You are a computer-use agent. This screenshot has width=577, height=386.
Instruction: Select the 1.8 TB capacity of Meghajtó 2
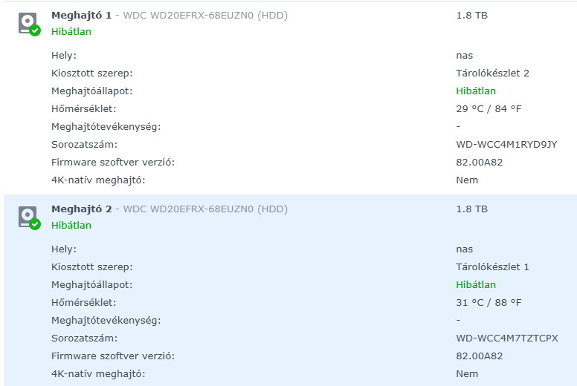click(471, 209)
